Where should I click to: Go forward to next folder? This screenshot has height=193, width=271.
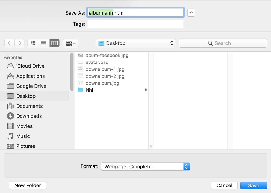20,43
